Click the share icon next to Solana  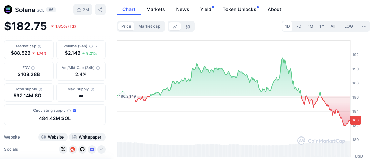point(100,10)
